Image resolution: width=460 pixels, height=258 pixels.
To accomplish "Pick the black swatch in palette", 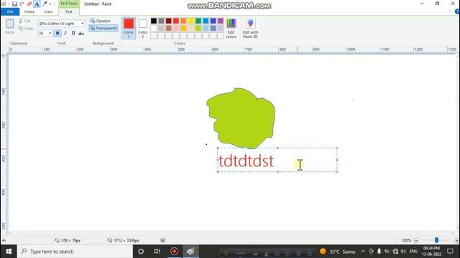I will (x=154, y=21).
